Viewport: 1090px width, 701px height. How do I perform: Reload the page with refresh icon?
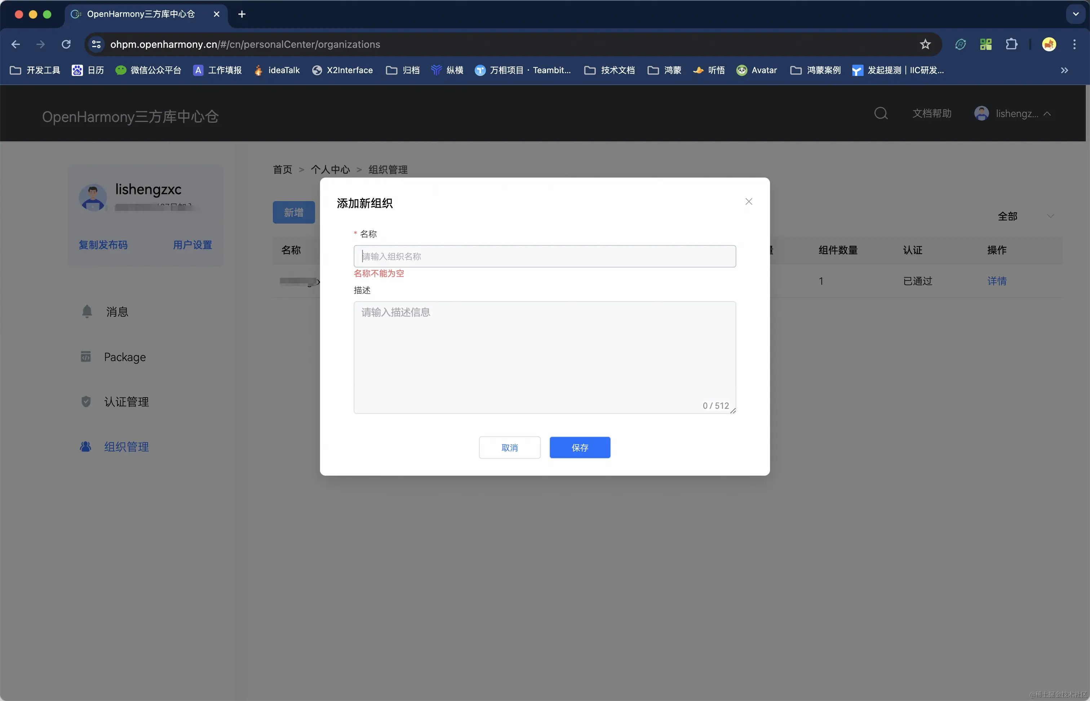[x=66, y=44]
